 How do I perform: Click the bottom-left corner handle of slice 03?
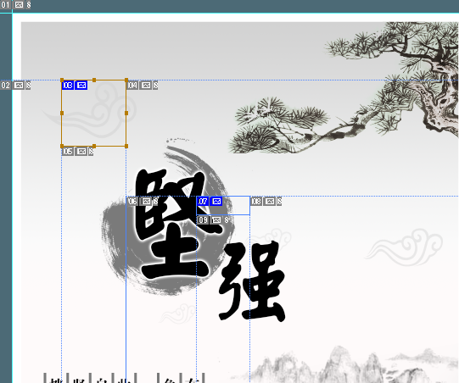62,146
